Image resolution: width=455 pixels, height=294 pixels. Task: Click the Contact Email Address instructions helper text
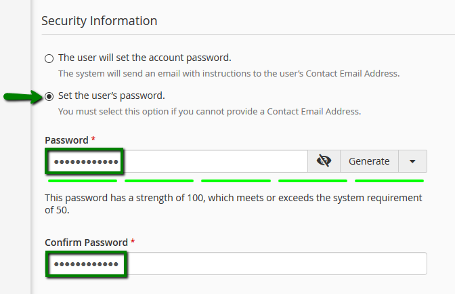click(229, 74)
